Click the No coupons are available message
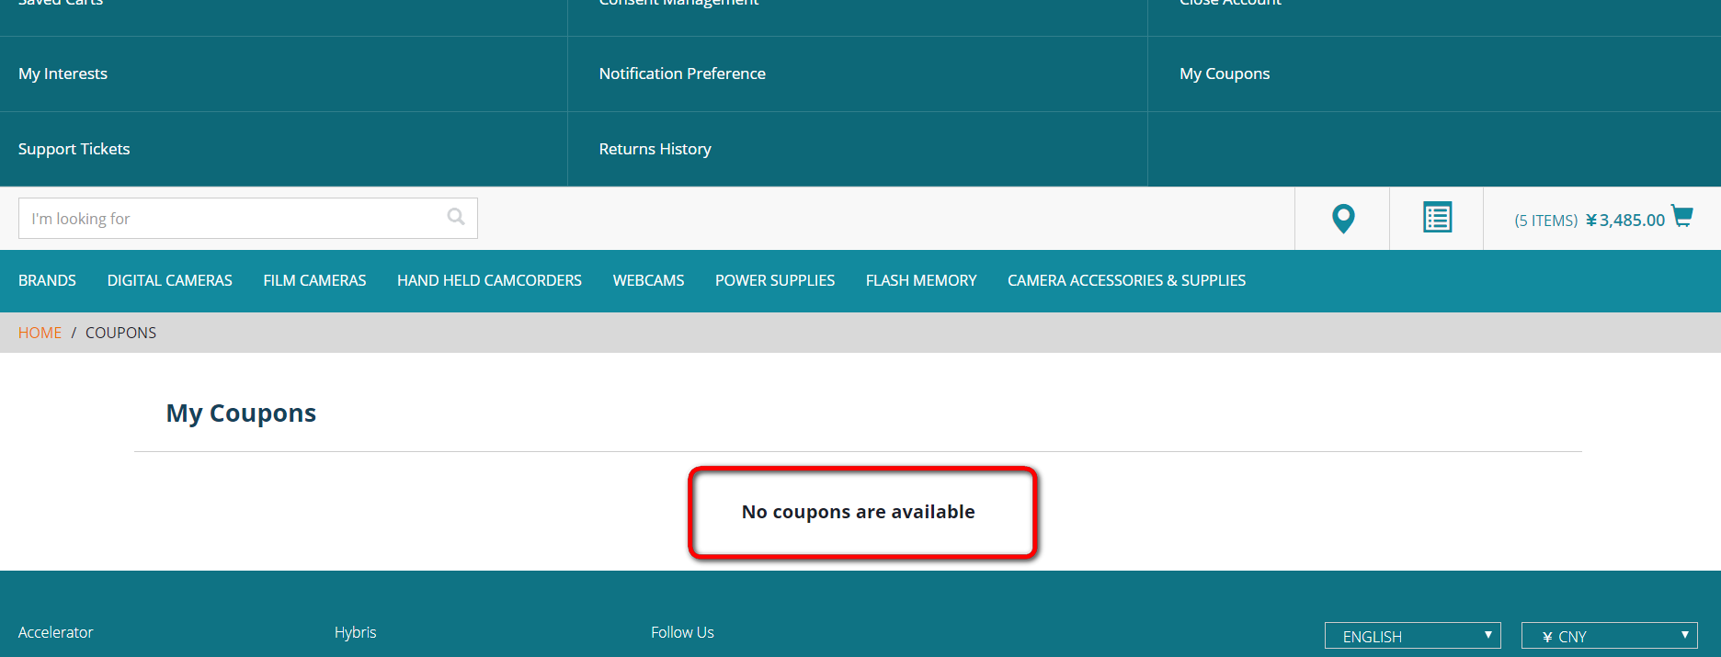Screen dimensions: 1721x657 858,512
